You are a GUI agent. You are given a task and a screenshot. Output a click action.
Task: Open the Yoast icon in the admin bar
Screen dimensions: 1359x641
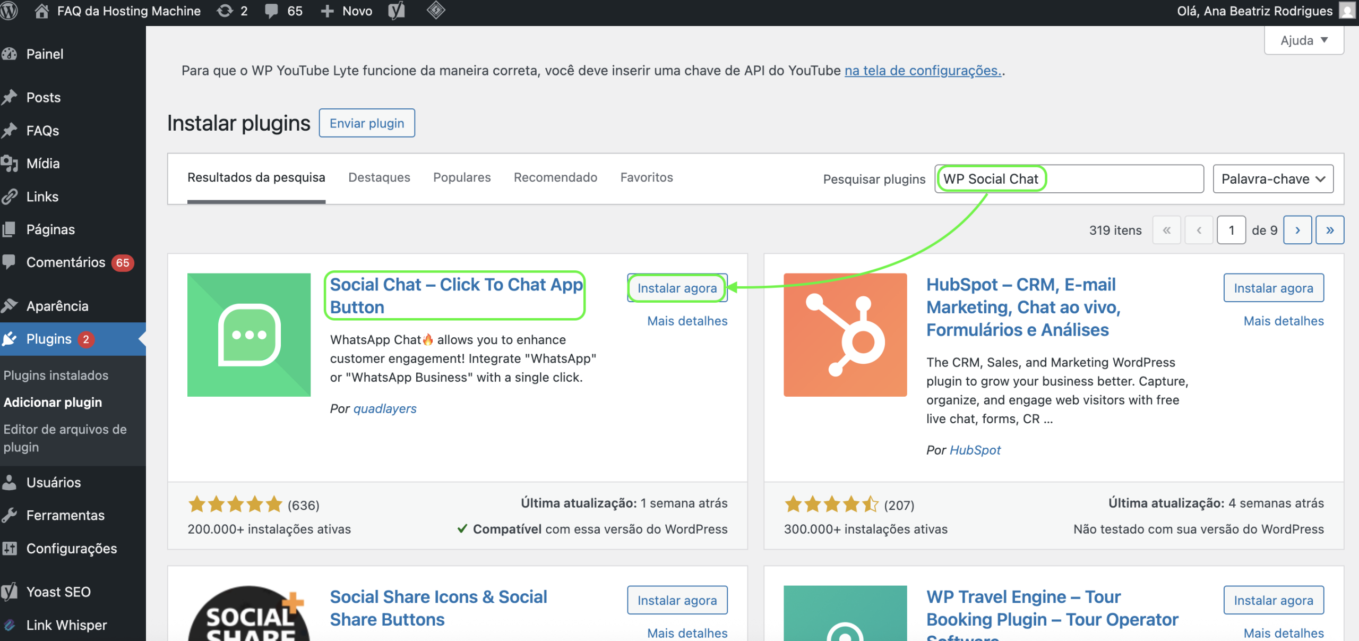coord(397,11)
